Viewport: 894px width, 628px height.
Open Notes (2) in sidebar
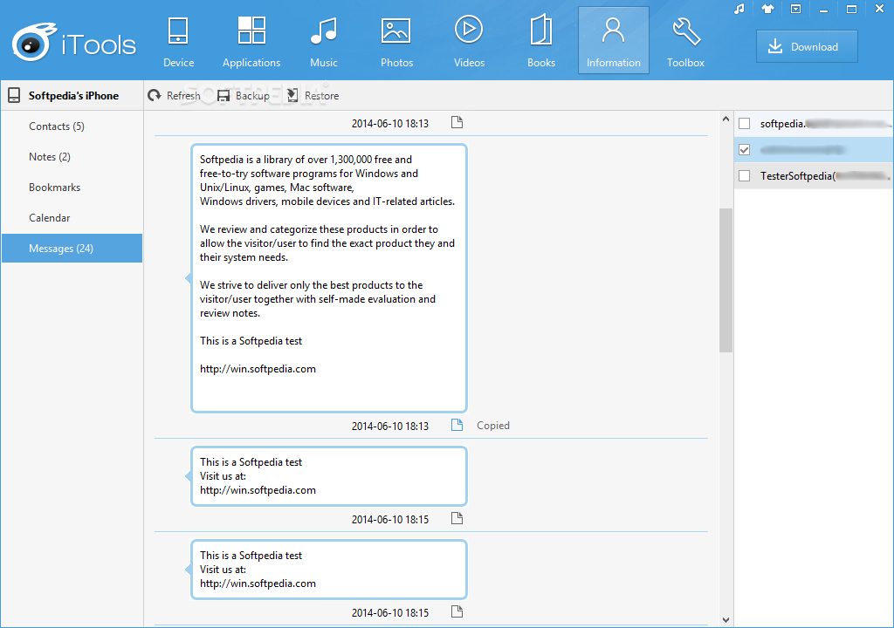pos(72,157)
